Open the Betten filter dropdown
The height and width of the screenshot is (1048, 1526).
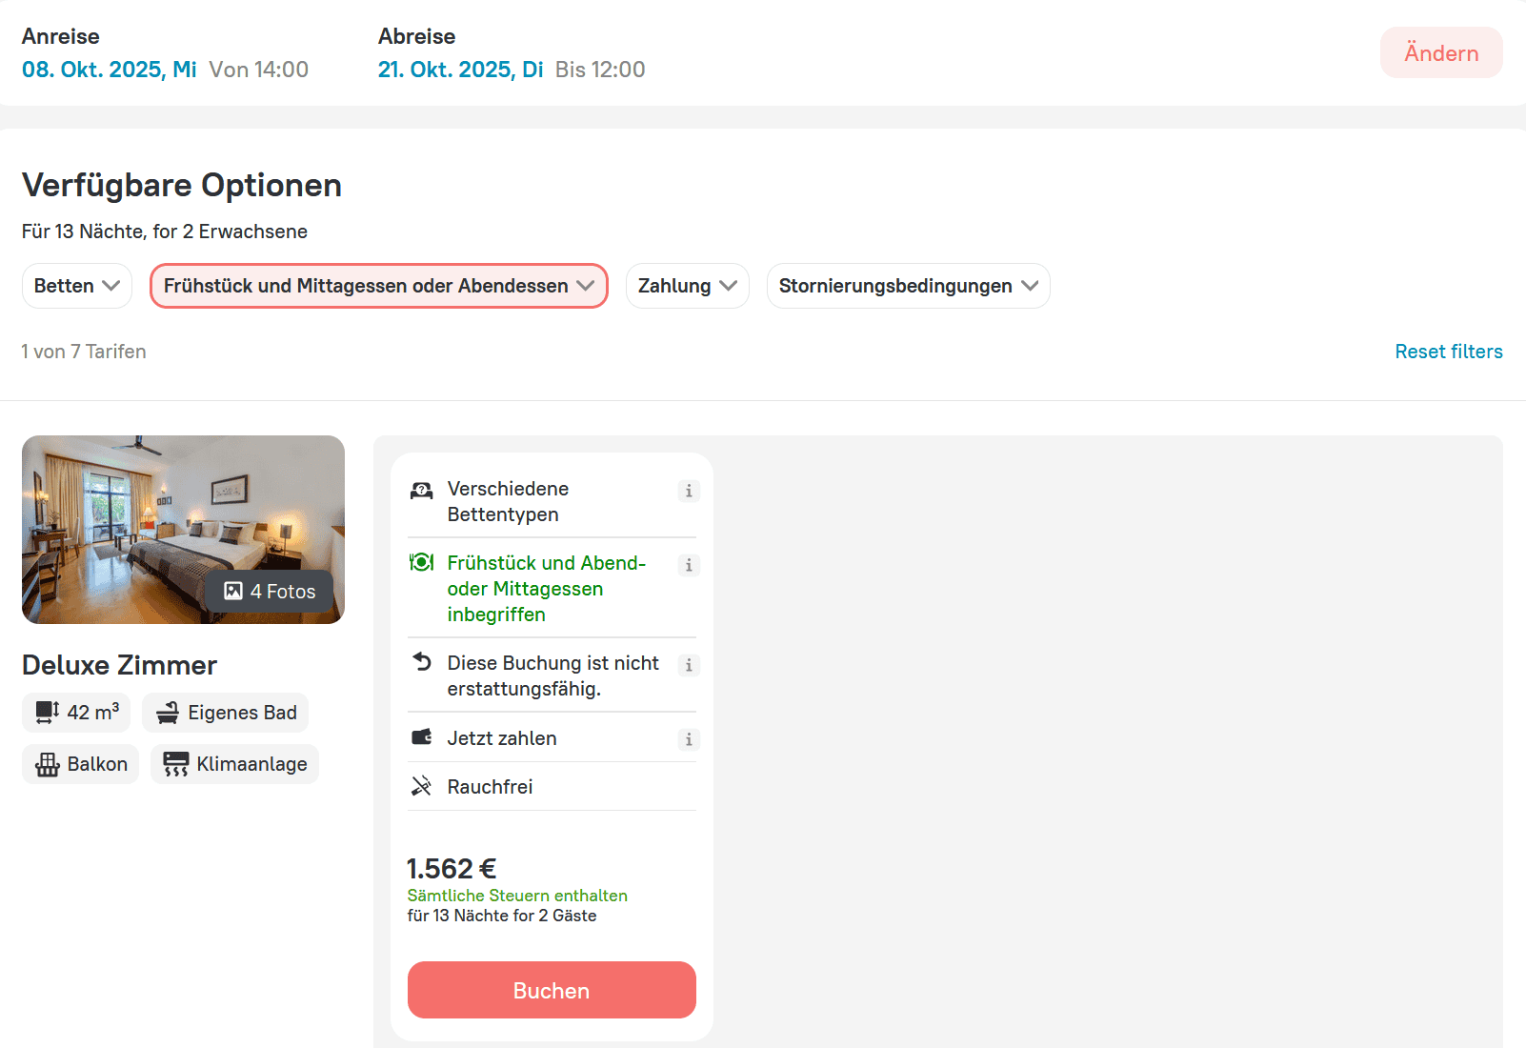tap(77, 286)
